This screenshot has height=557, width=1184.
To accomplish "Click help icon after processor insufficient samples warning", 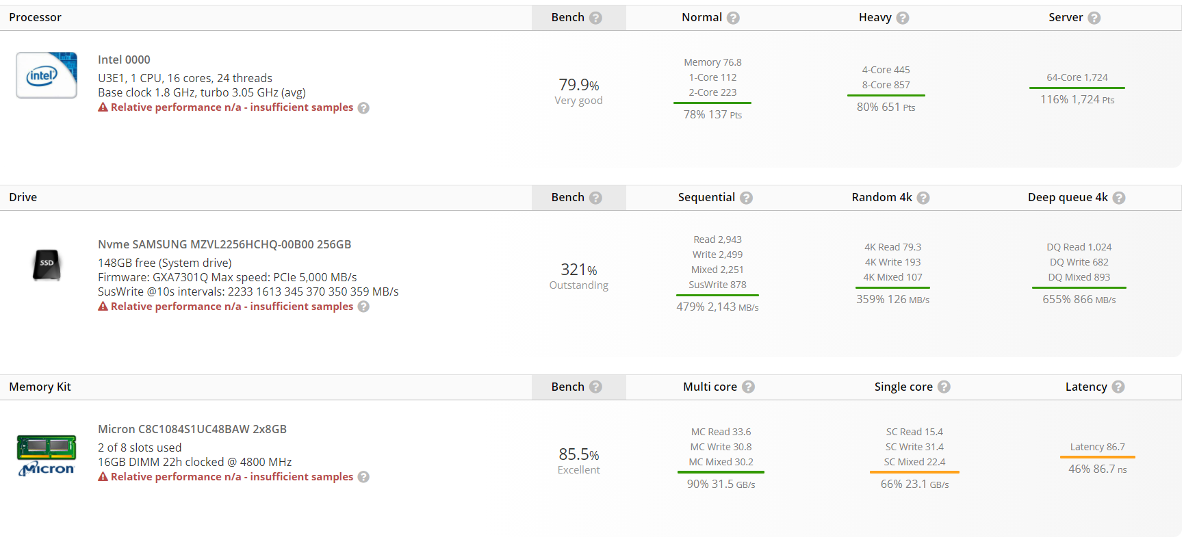I will coord(363,108).
